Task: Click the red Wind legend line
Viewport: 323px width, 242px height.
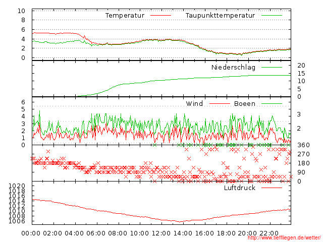Action: click(x=220, y=104)
